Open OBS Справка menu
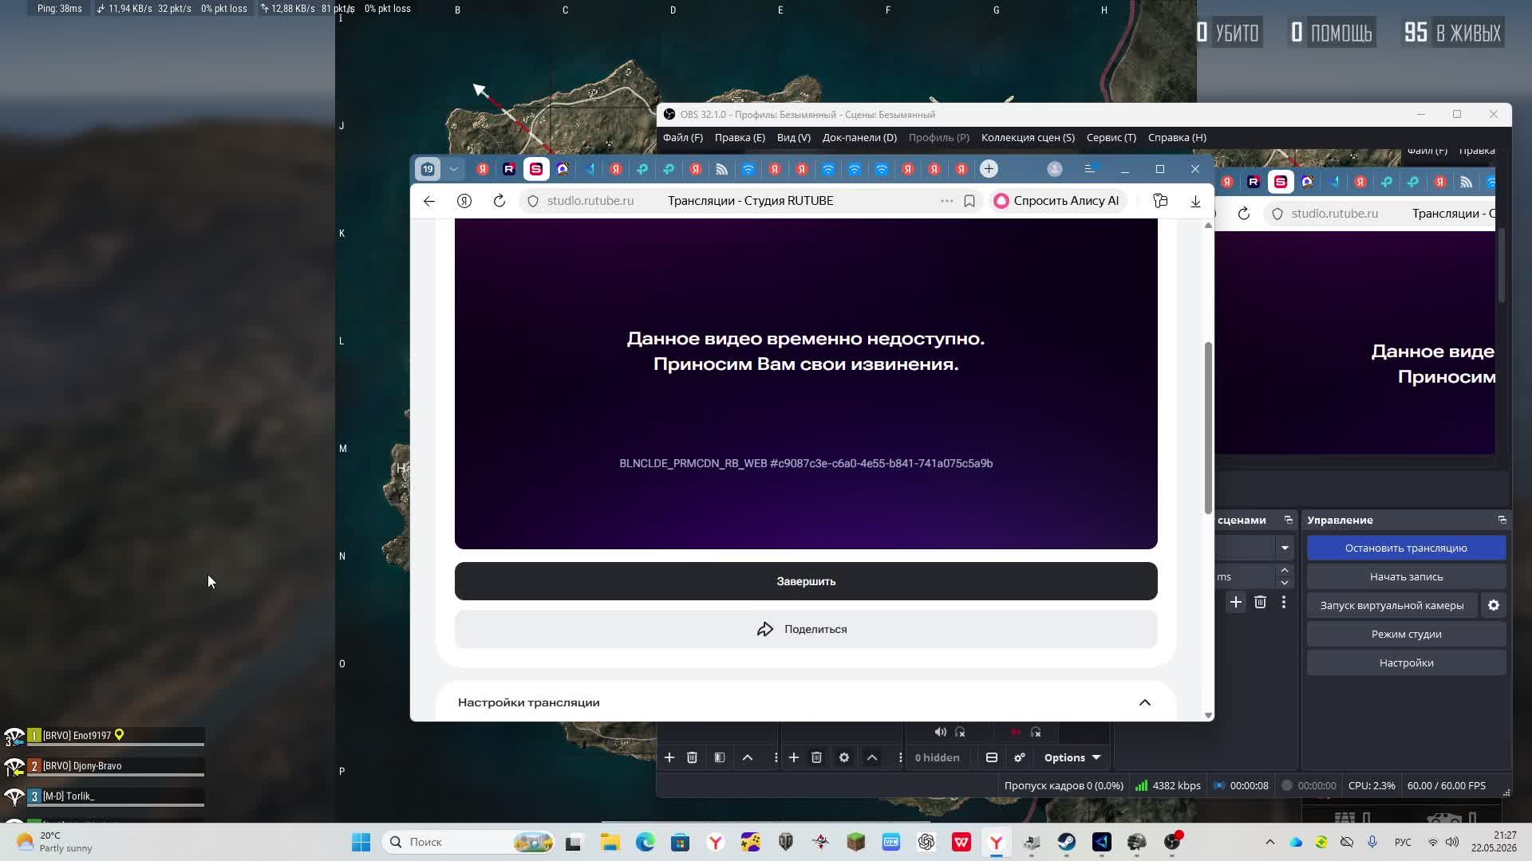Viewport: 1532px width, 861px height. coord(1177,138)
